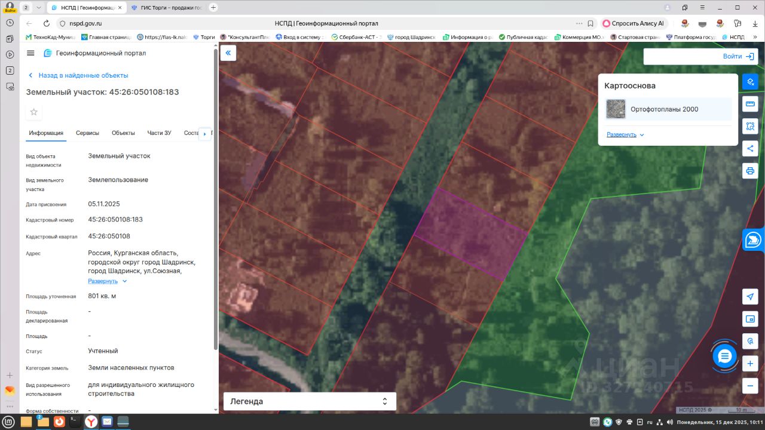Click the my-location arrow icon

pos(750,297)
